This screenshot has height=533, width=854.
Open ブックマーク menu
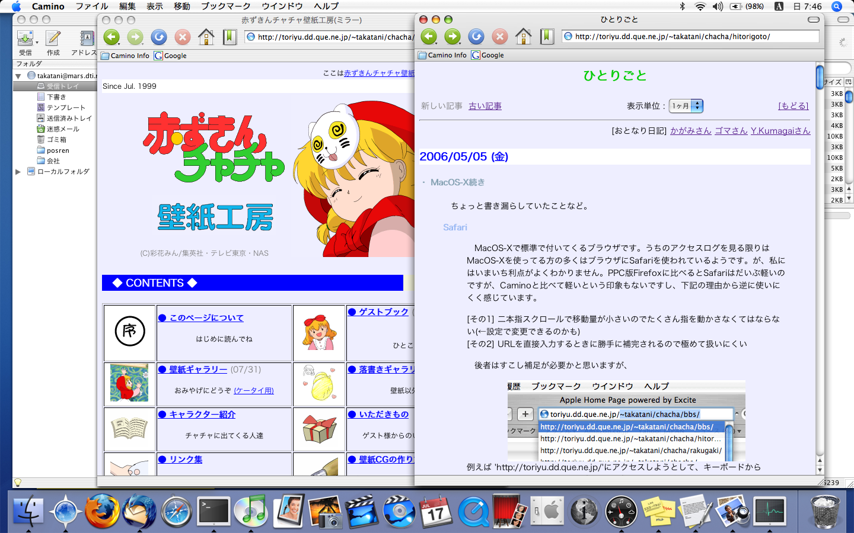[x=226, y=7]
